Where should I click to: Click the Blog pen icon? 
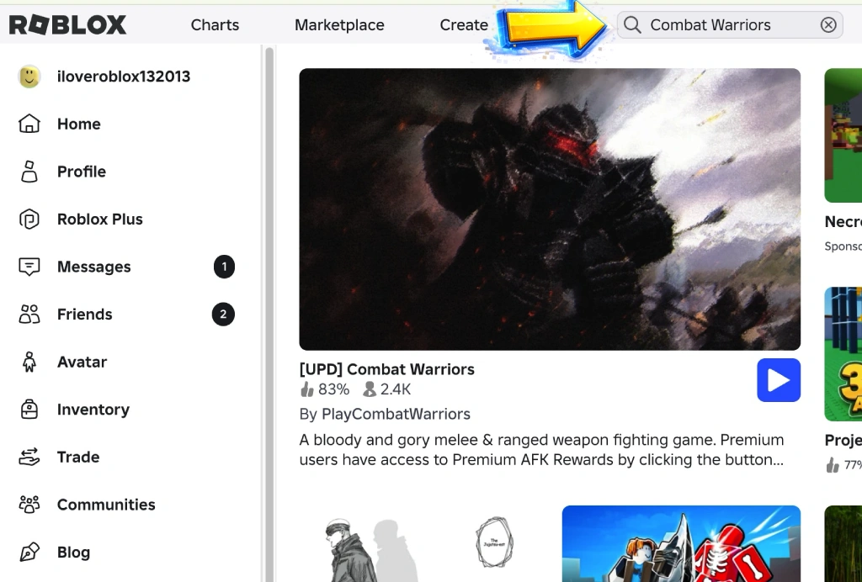click(29, 552)
